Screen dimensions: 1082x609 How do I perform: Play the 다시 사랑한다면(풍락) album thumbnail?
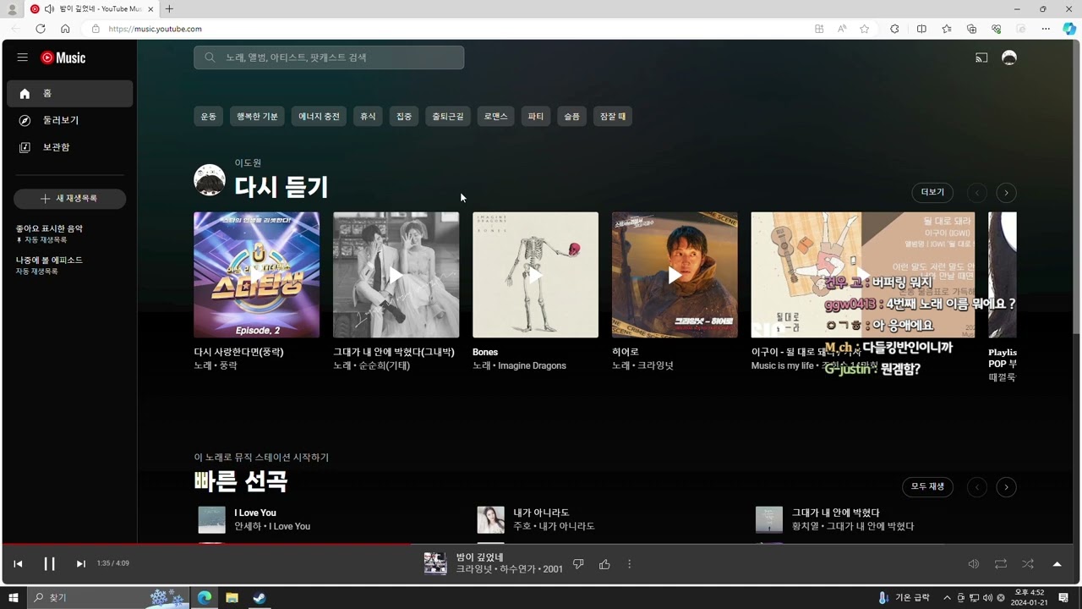(x=257, y=275)
